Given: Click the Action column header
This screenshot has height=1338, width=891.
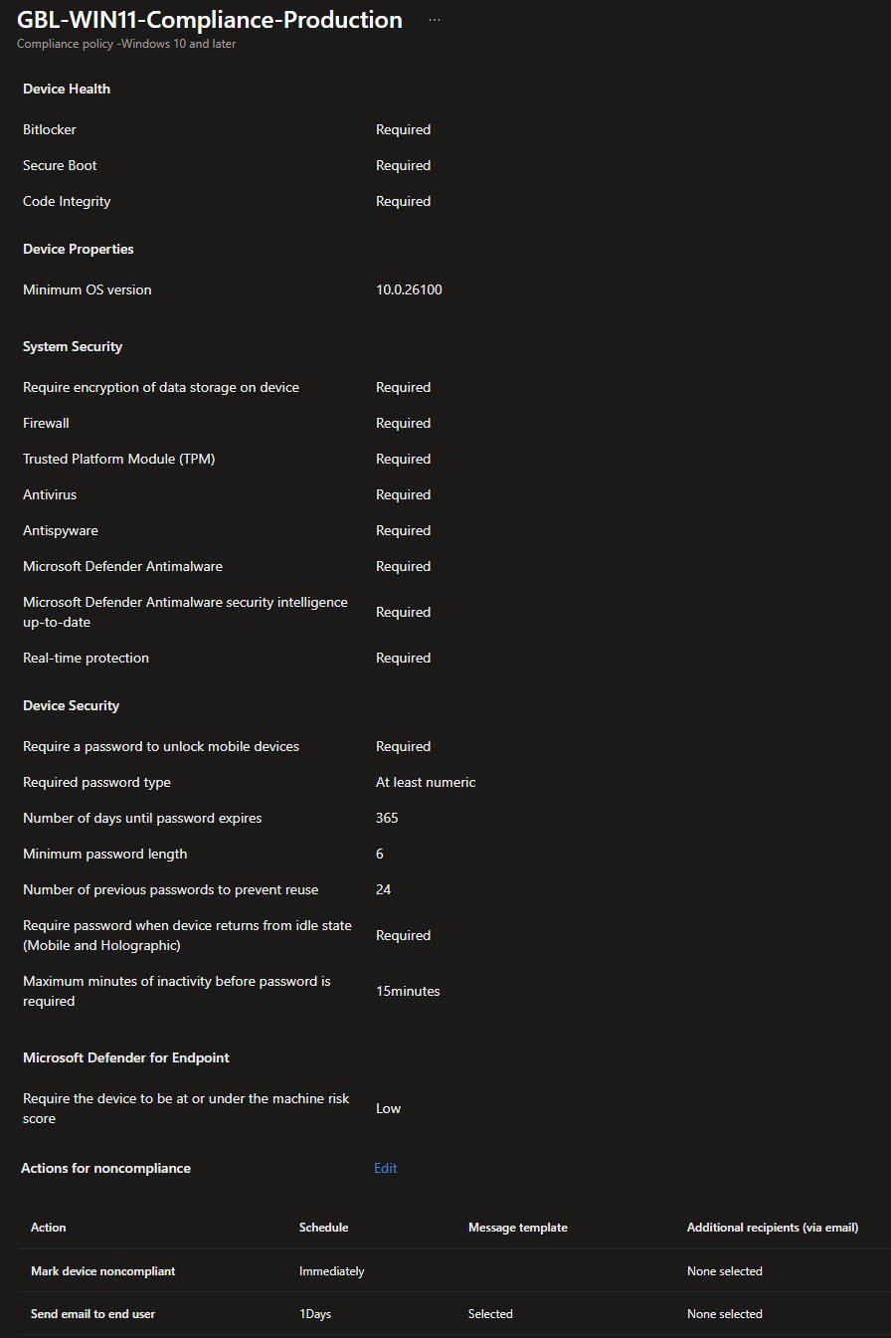Looking at the screenshot, I should 49,1228.
